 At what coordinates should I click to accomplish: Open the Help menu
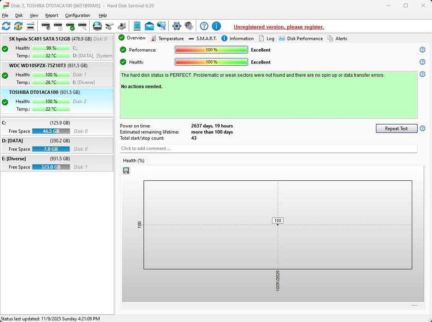[x=102, y=16]
